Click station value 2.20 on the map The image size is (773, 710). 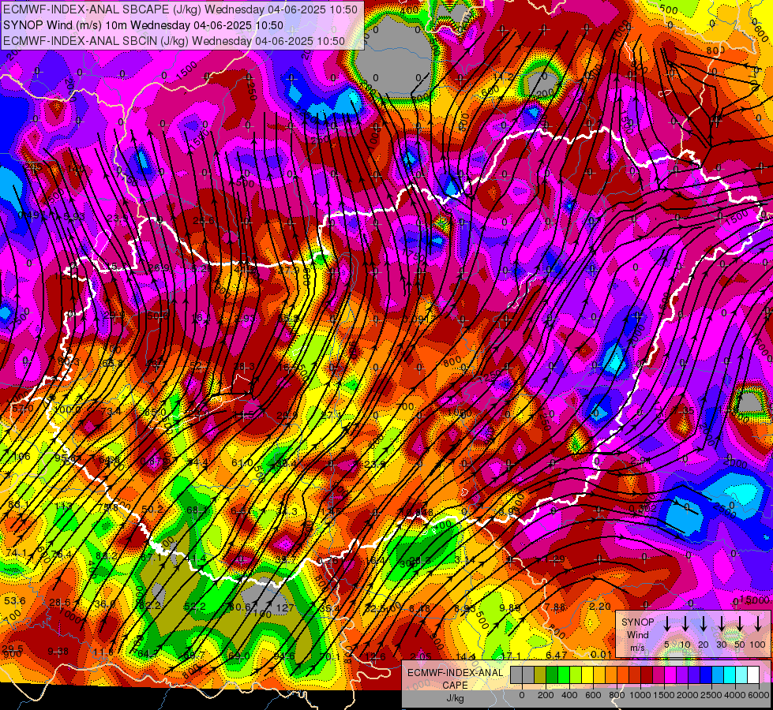click(600, 606)
